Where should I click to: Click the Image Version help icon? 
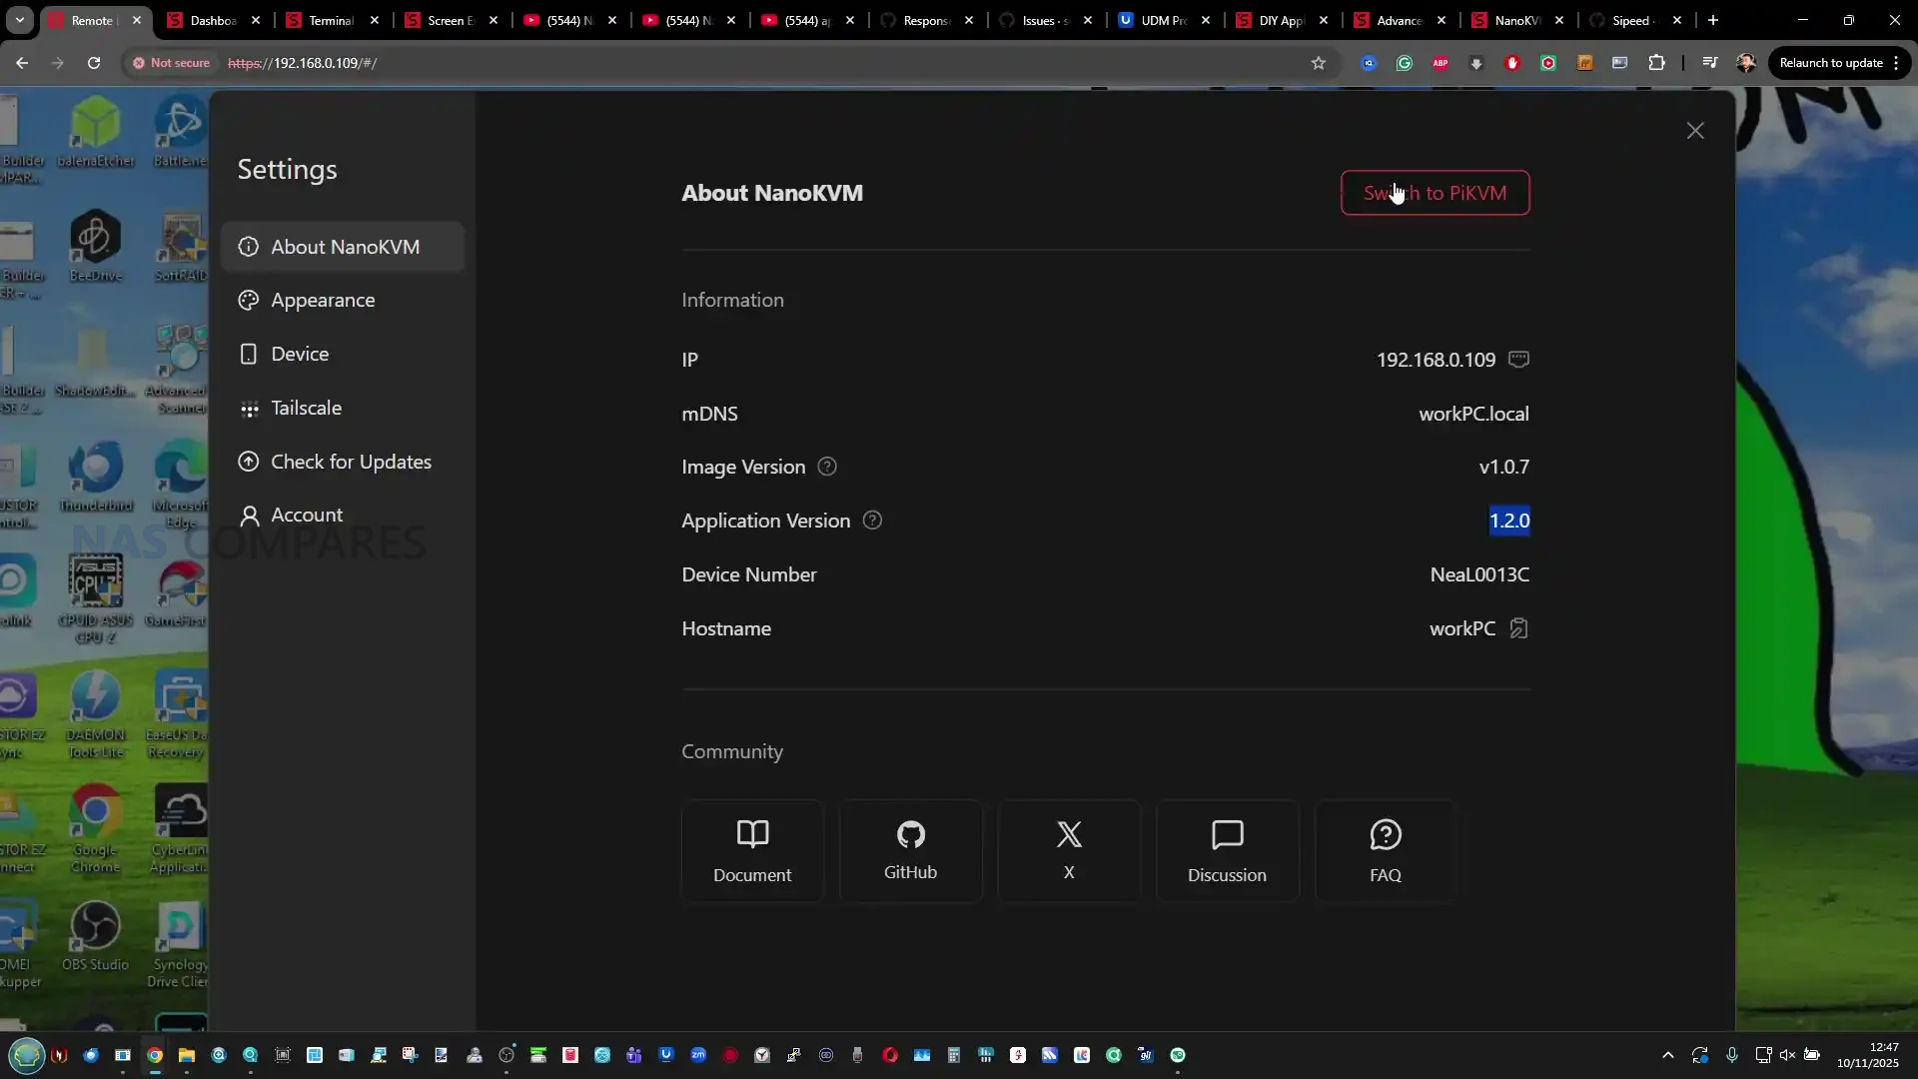(827, 467)
